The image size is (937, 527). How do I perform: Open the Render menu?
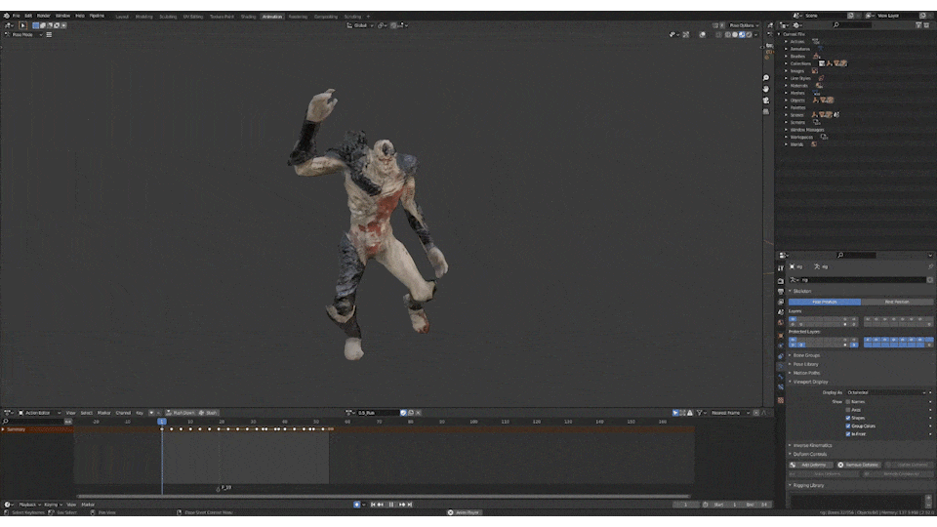click(x=43, y=16)
